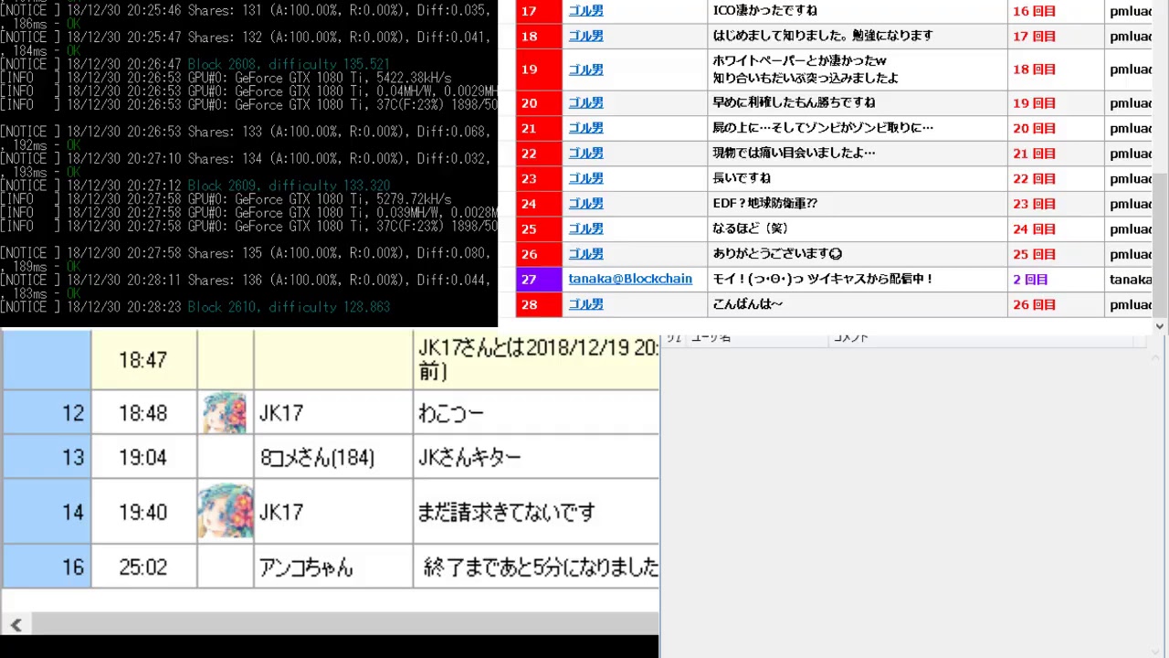The image size is (1169, 658).
Task: Click the left arrow of the horizontal scrollbar
Action: pos(16,624)
